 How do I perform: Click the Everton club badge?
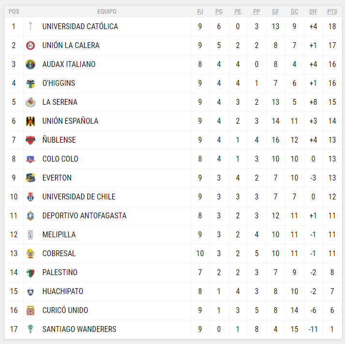(30, 178)
